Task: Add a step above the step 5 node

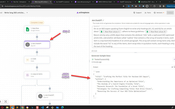Action: tap(50, 89)
